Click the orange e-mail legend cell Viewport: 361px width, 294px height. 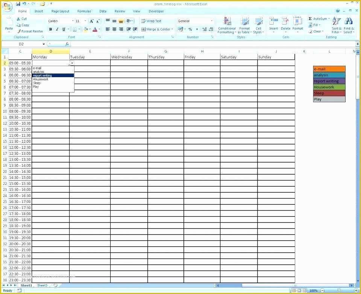coord(329,69)
